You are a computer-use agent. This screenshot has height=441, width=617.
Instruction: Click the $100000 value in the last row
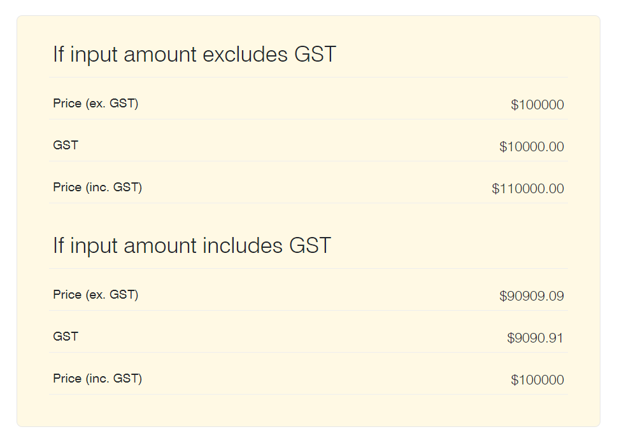[537, 380]
